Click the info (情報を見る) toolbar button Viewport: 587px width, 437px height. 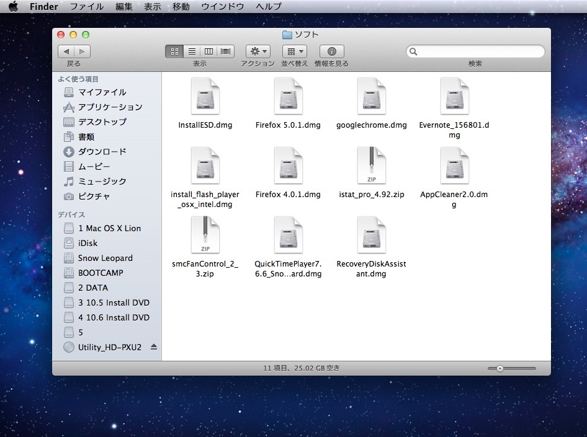pyautogui.click(x=331, y=51)
